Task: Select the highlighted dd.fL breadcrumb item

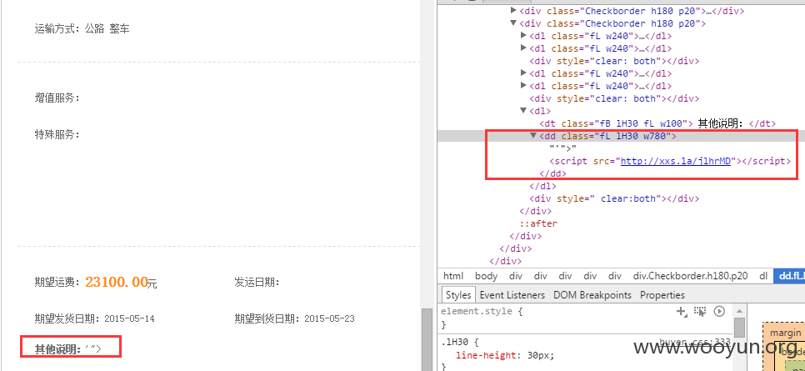Action: [789, 276]
